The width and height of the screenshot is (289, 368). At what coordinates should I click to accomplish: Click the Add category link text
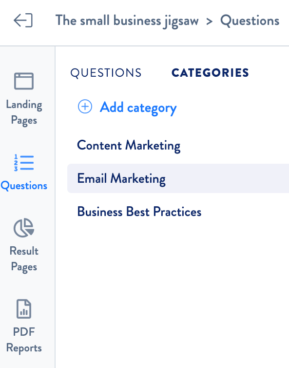(138, 108)
